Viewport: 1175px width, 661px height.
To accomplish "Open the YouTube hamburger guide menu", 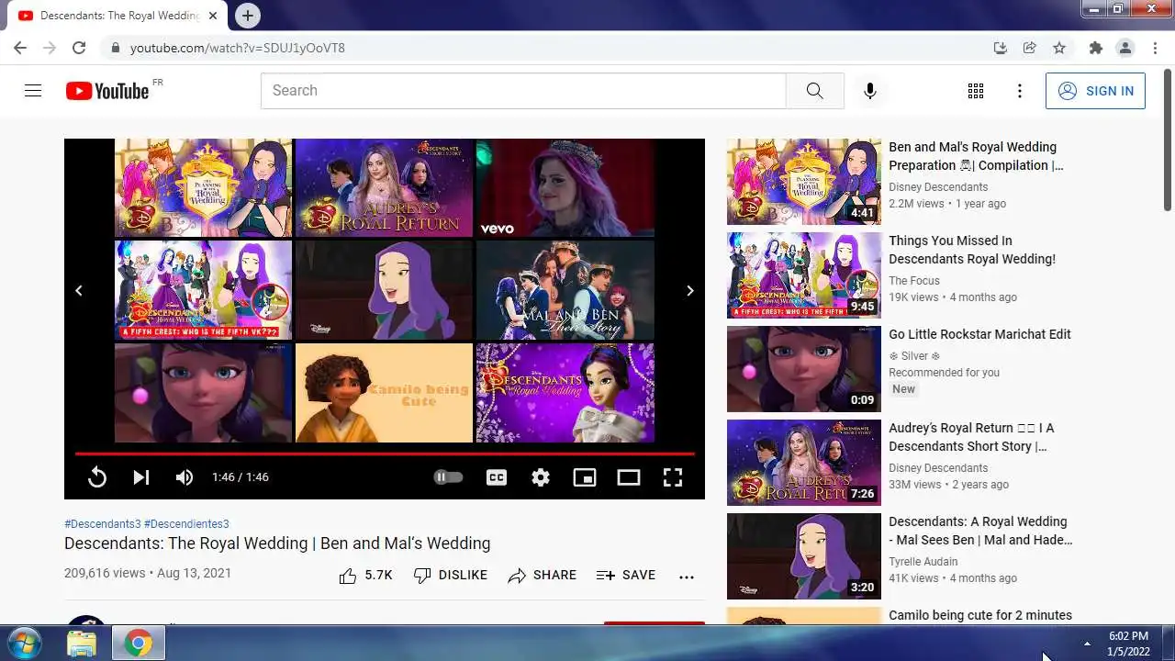I will tap(33, 91).
